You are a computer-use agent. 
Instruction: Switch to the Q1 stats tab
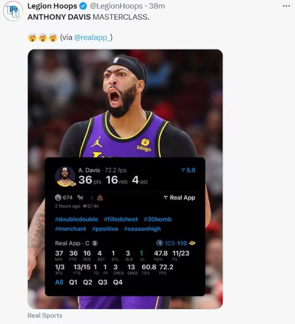[73, 282]
